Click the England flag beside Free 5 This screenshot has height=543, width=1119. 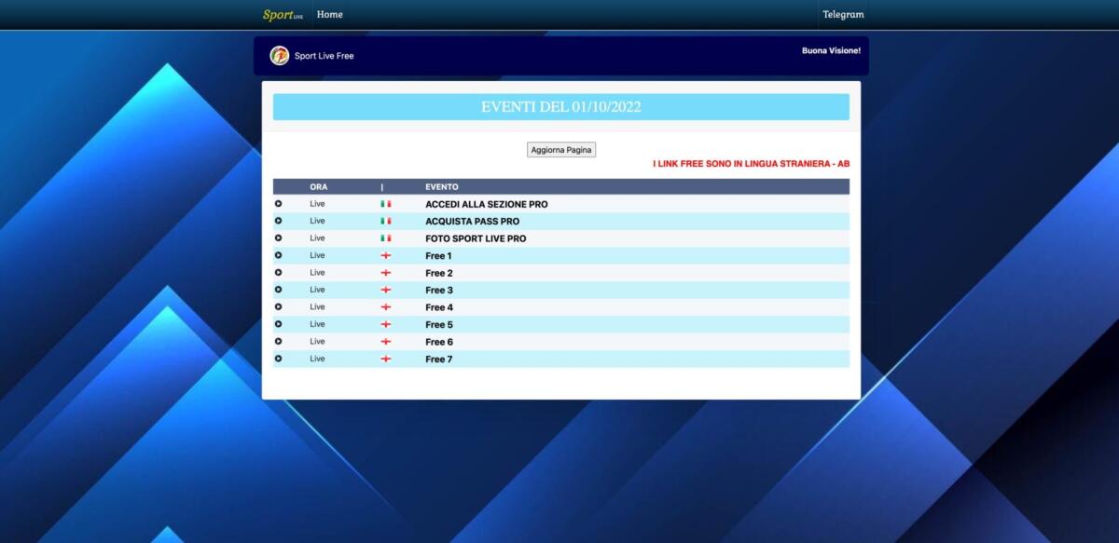(x=385, y=324)
